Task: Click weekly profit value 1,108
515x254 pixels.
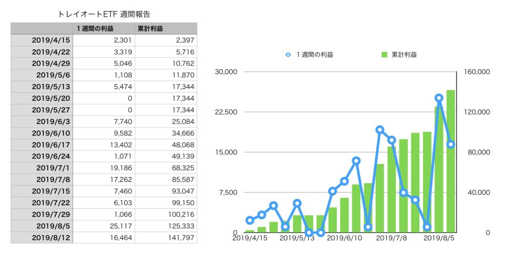Action: 124,75
